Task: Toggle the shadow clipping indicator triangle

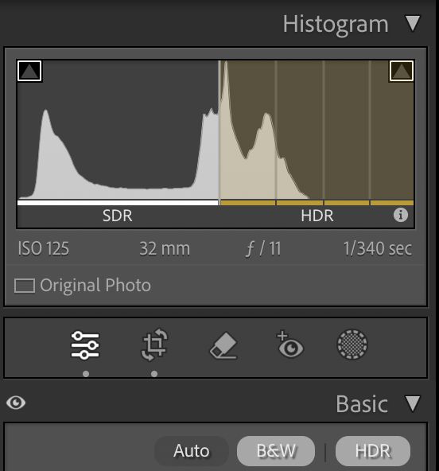Action: point(29,71)
